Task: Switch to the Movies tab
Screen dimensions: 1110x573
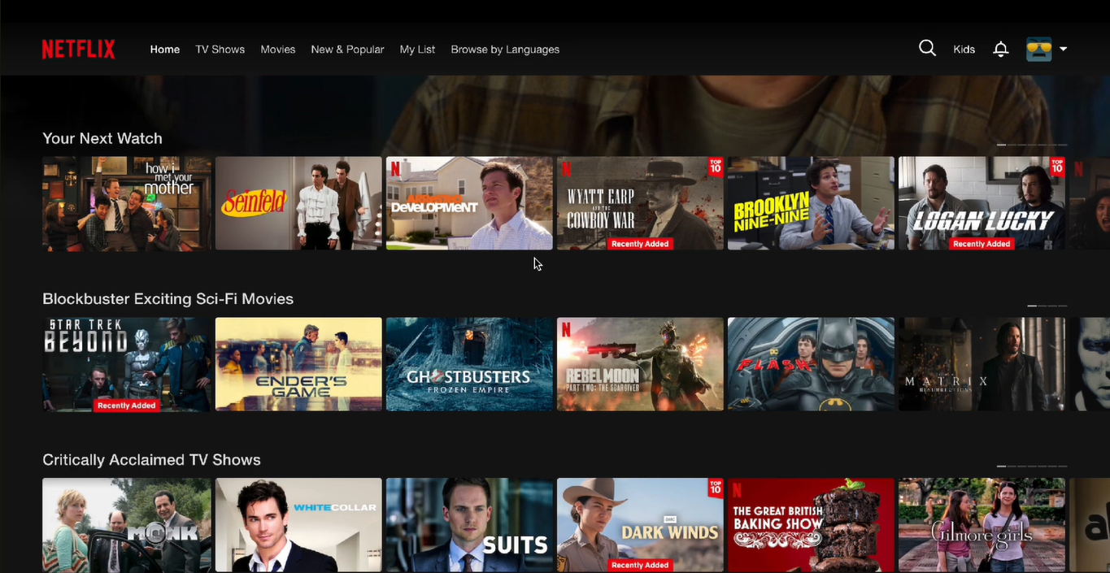Action: point(277,49)
